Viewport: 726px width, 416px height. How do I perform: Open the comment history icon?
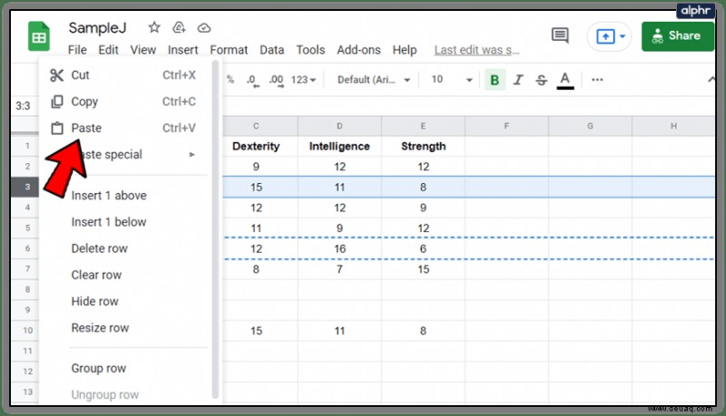click(560, 35)
